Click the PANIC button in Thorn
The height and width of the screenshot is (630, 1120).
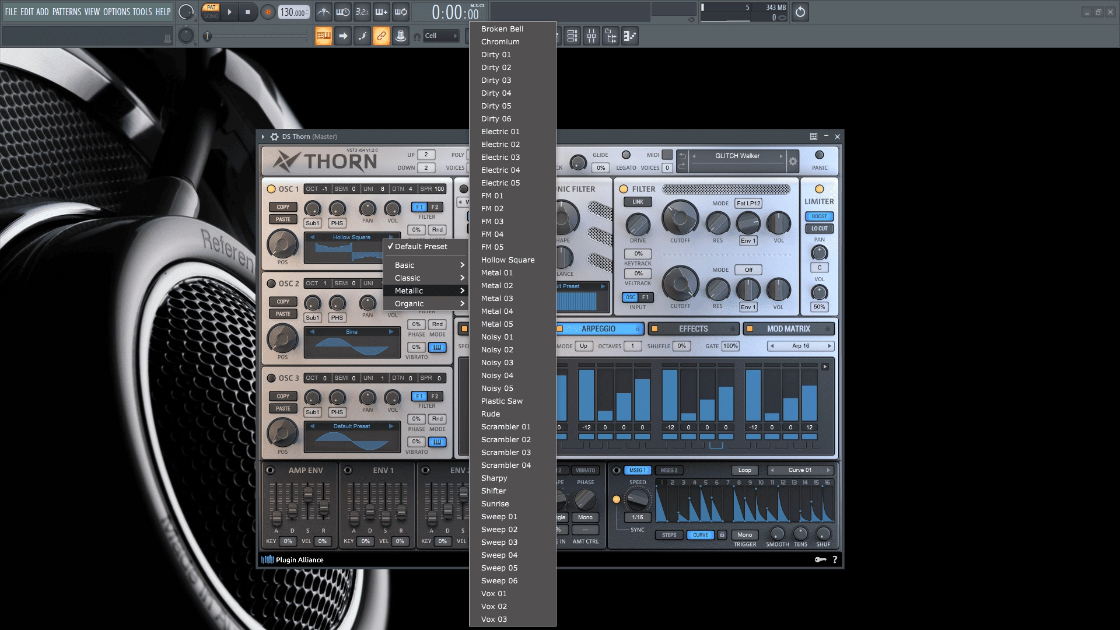(819, 155)
